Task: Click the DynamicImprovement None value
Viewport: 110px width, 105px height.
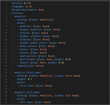Action: [41, 10]
